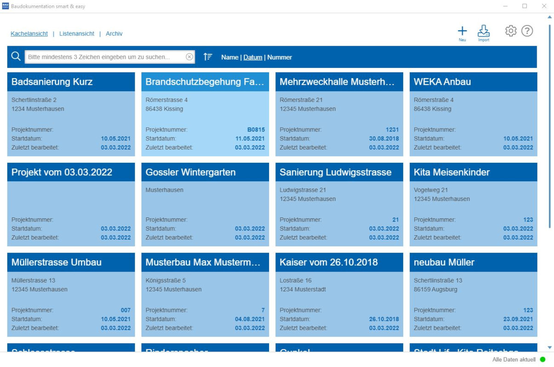This screenshot has width=554, height=367.
Task: Open the Müllerstrasse Umbau project tile
Action: tap(71, 295)
